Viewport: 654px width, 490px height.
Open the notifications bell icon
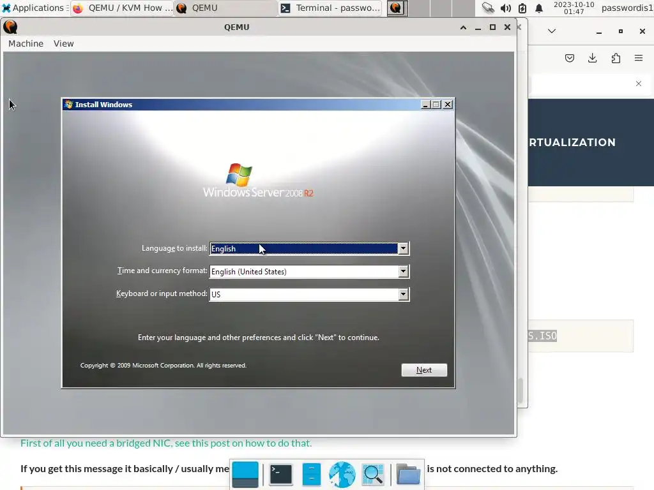coord(539,8)
